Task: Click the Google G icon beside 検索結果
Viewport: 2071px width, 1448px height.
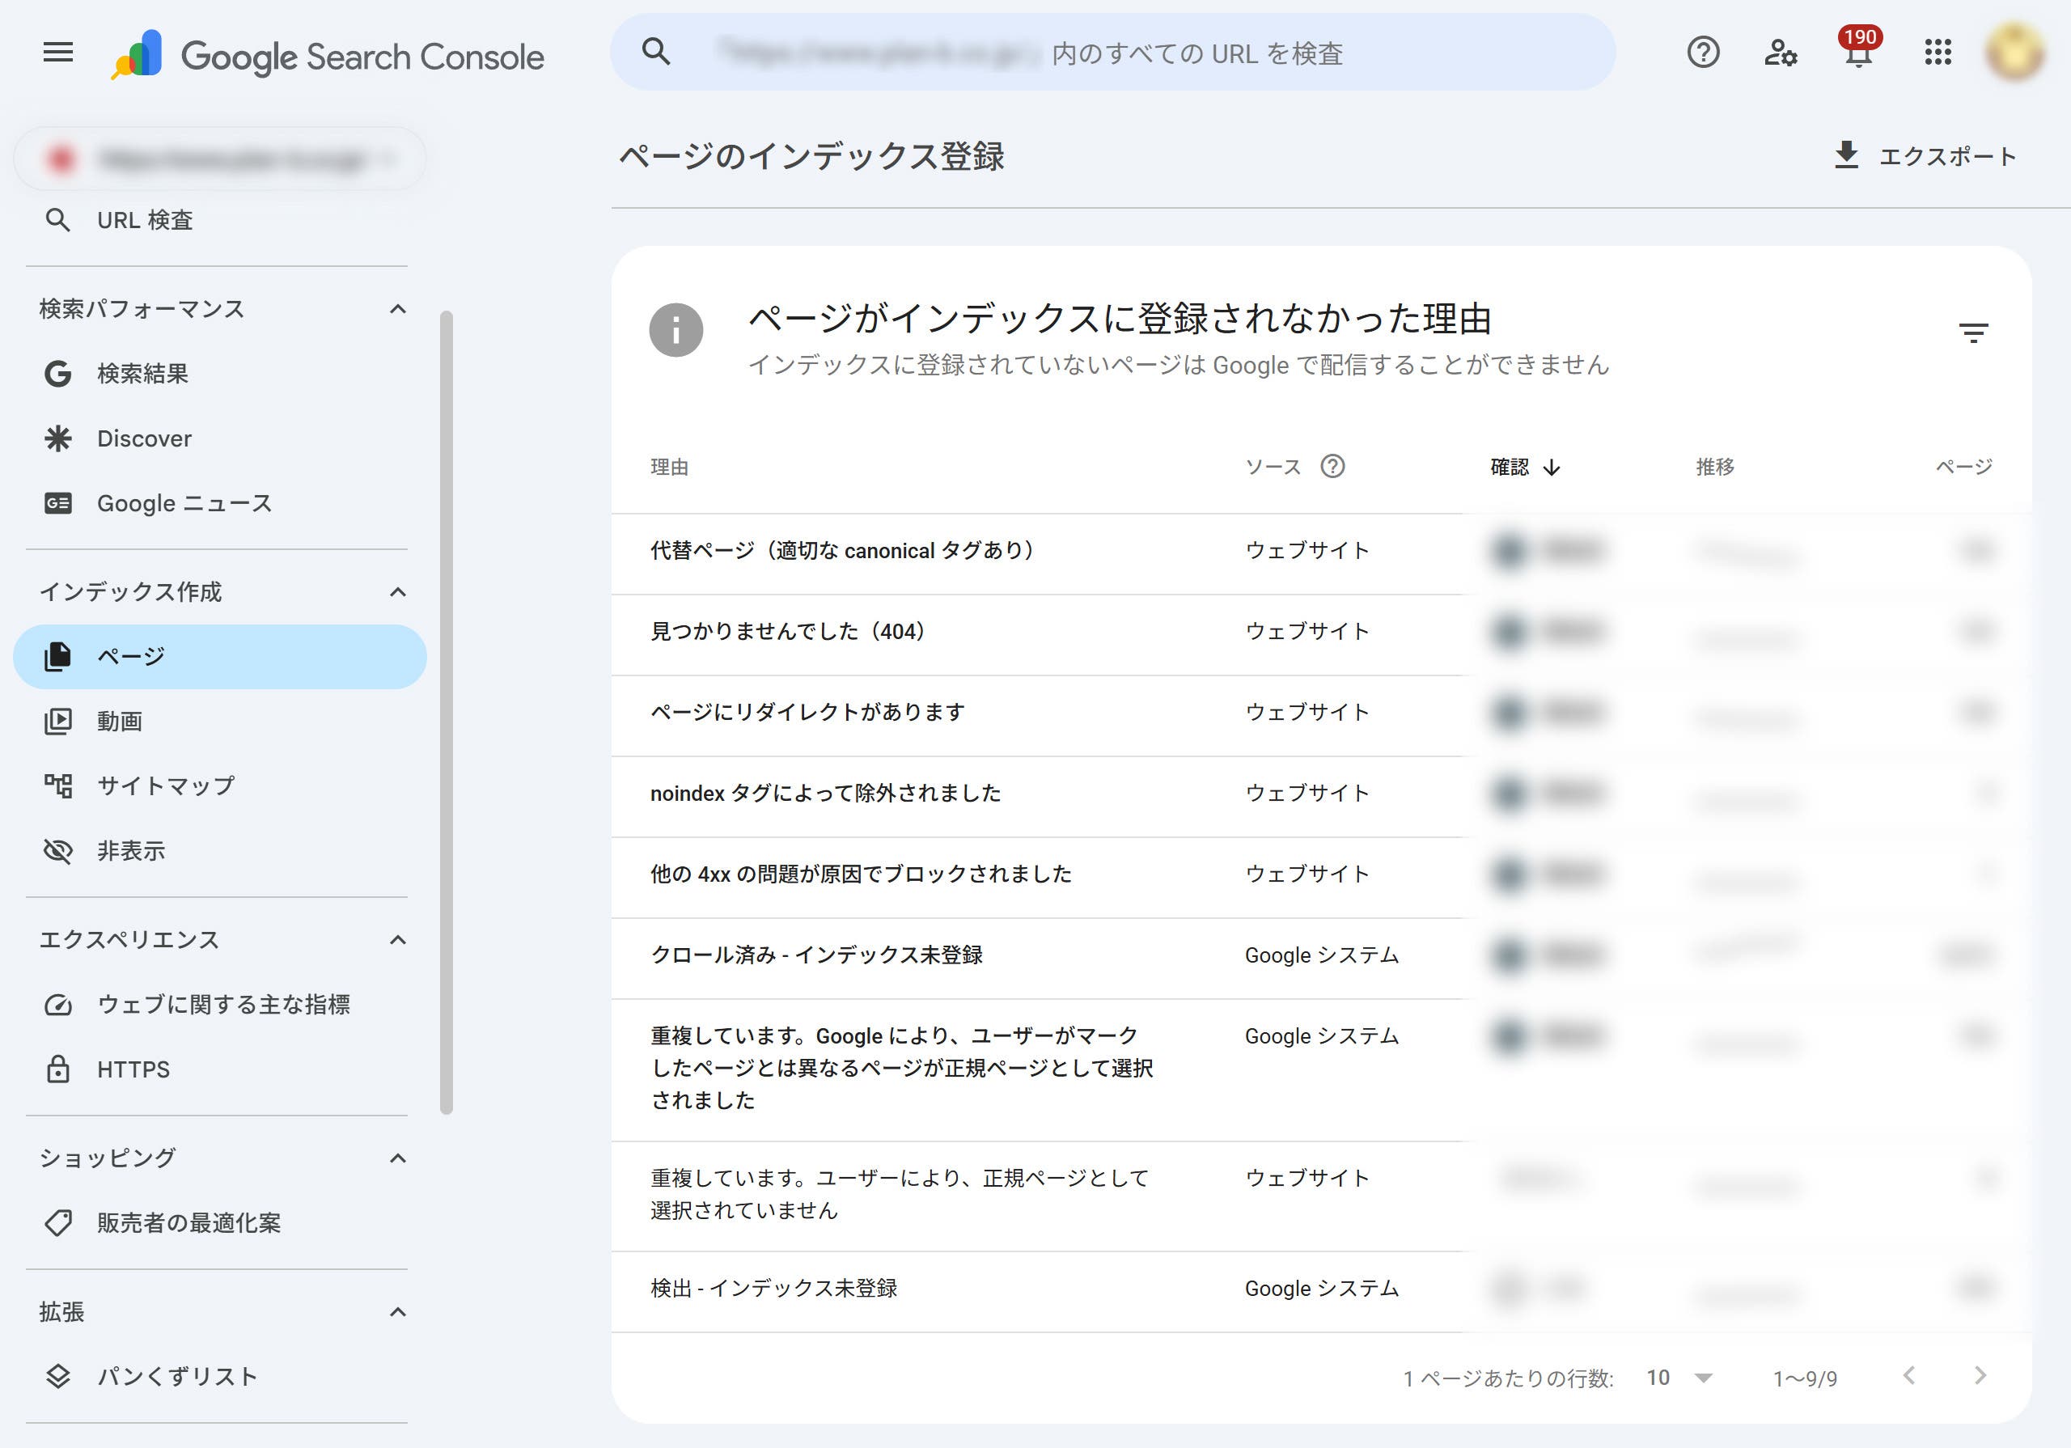Action: point(57,374)
